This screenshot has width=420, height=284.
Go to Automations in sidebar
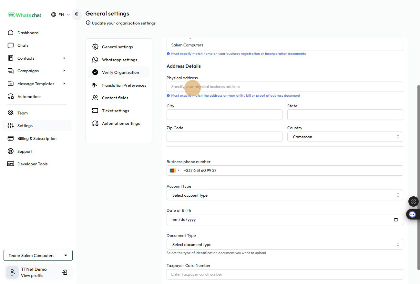(x=29, y=97)
